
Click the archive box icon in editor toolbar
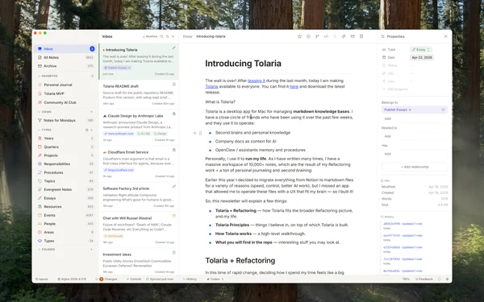[x=353, y=36]
